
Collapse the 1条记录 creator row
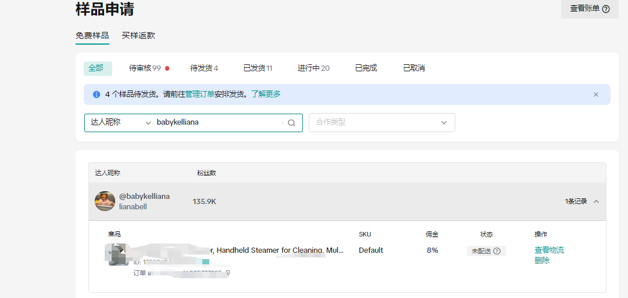coord(596,202)
